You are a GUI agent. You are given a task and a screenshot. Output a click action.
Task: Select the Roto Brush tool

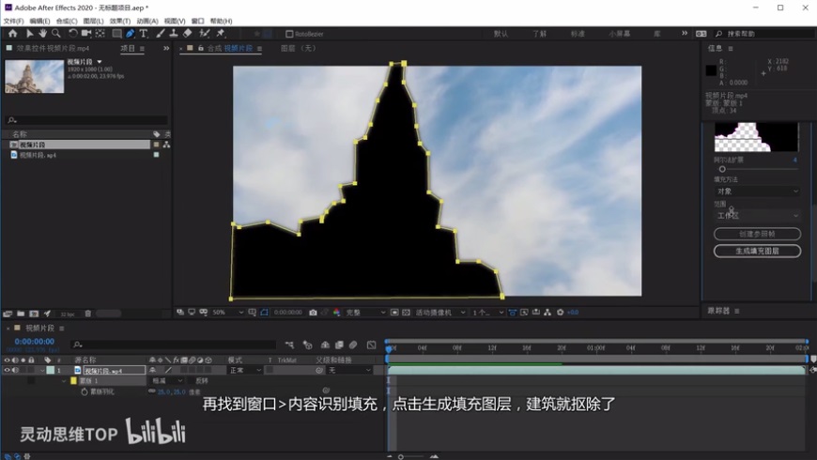(205, 34)
